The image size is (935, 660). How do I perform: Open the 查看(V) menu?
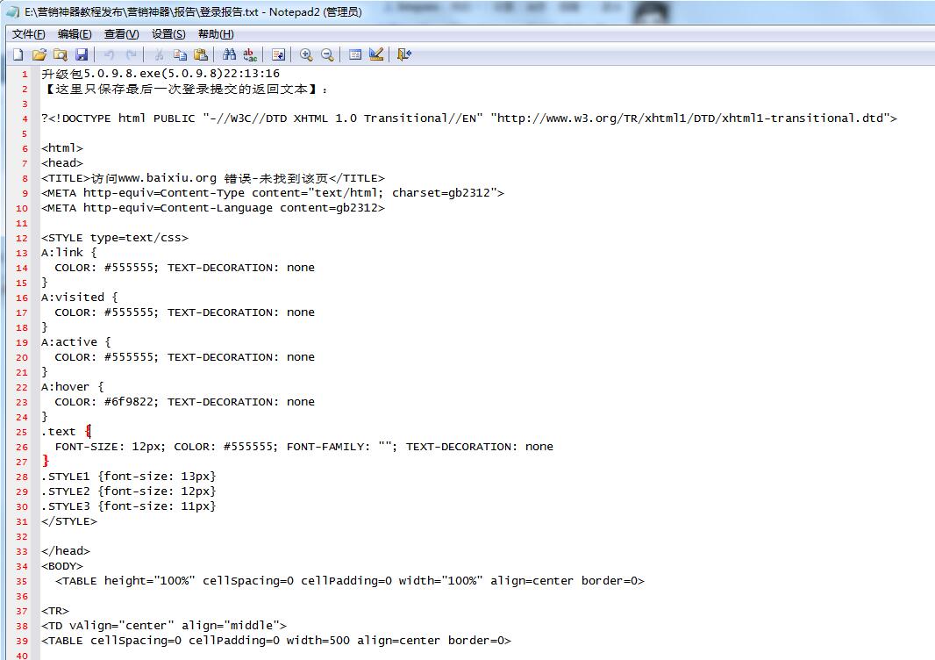tap(121, 34)
